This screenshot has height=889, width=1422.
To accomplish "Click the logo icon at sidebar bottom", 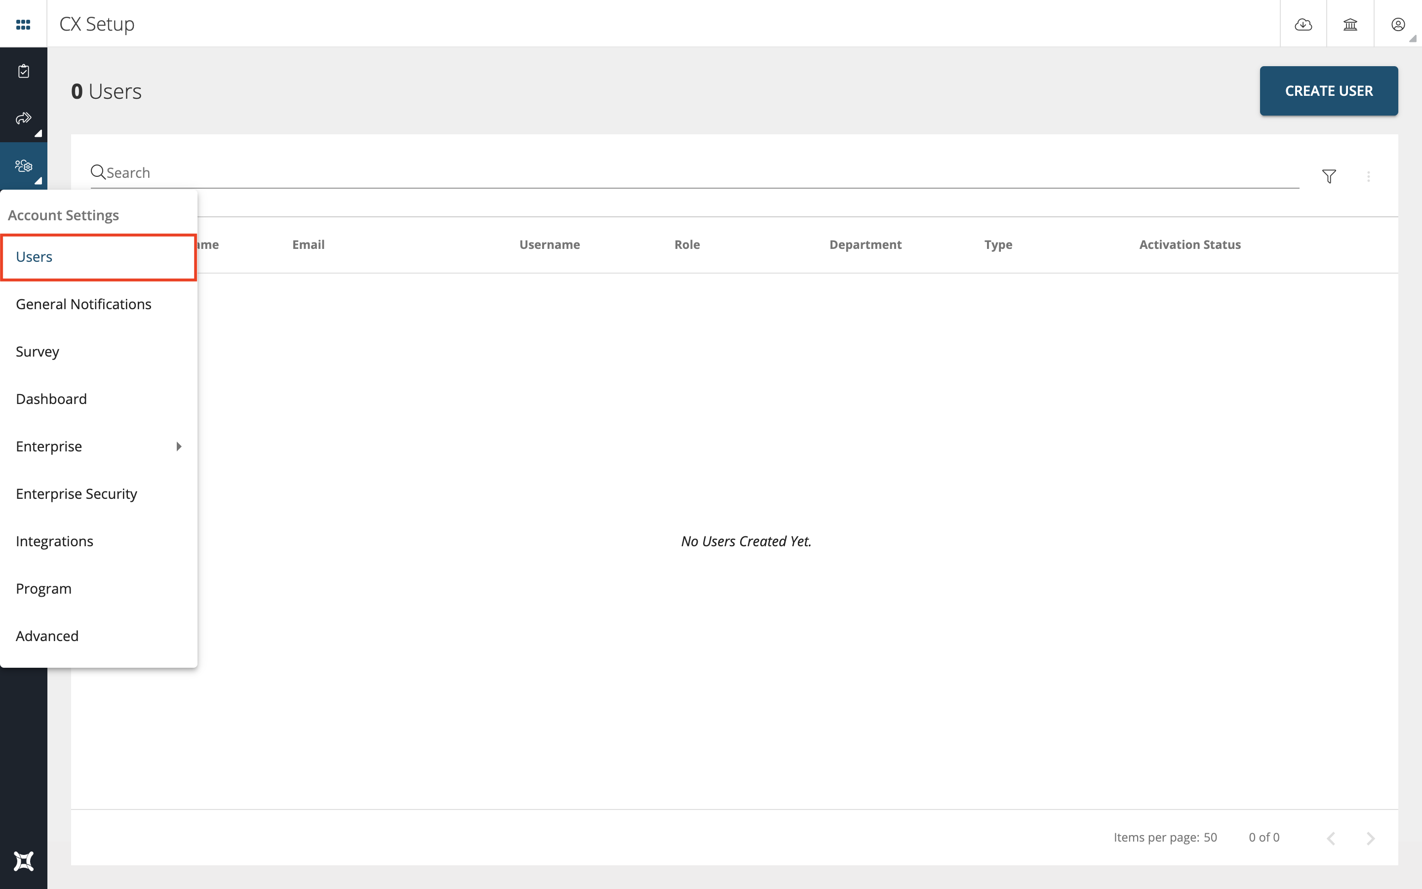I will click(24, 861).
